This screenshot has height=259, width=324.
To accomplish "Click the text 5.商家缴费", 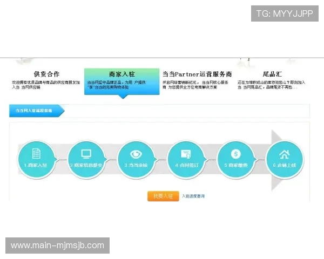I will pos(236,166).
